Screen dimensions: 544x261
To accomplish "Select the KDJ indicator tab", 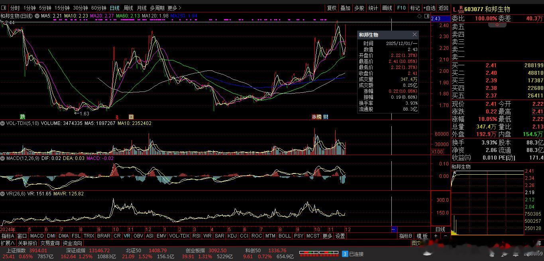I will tap(232, 236).
